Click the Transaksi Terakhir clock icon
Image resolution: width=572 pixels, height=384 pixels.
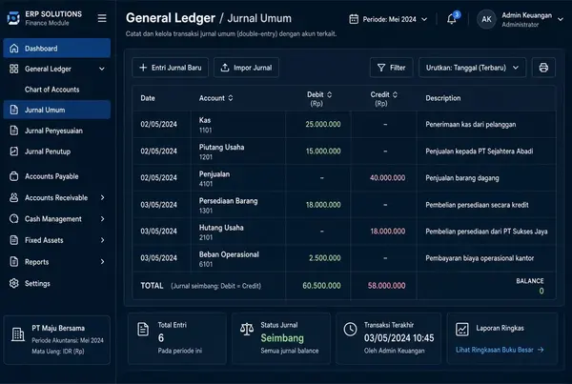pyautogui.click(x=350, y=329)
